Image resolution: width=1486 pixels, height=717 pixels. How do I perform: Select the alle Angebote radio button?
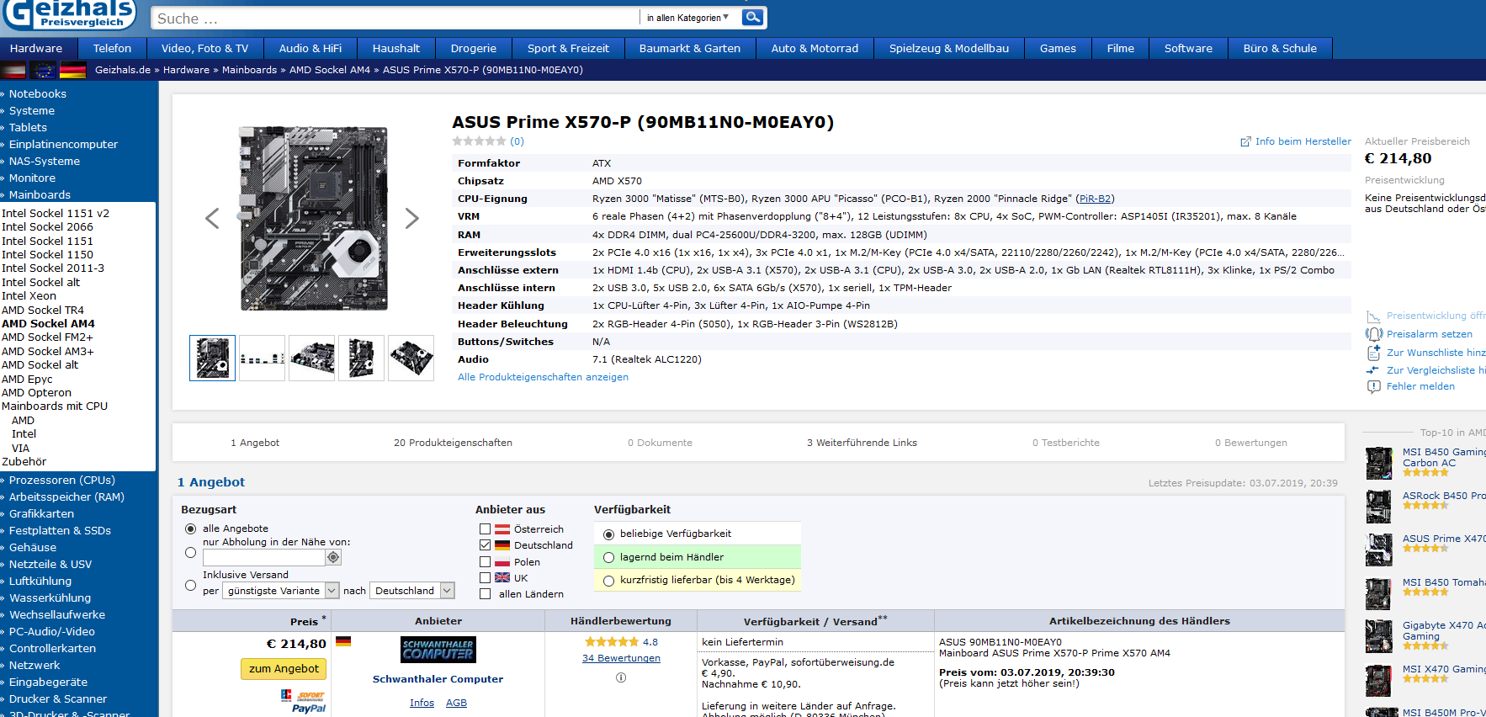pos(190,528)
